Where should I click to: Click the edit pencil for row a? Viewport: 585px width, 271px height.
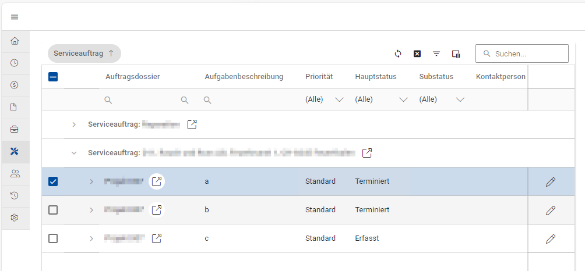[551, 182]
